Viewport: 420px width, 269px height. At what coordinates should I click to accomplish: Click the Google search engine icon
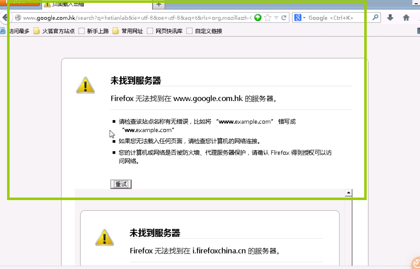pos(298,18)
